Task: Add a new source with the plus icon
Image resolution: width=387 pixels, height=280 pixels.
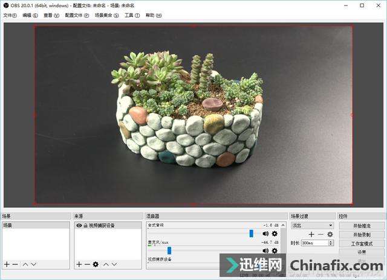Action: click(79, 264)
